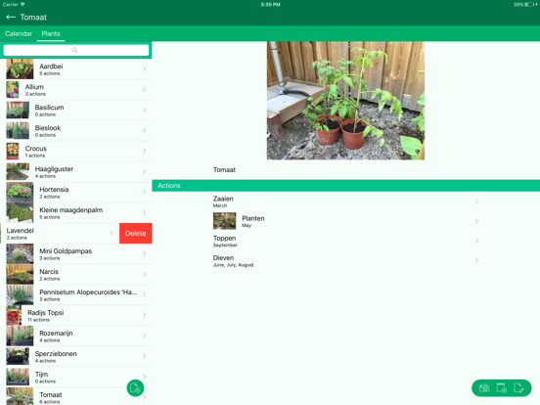Viewport: 540px width, 405px height.
Task: Select the Plants tab
Action: pyautogui.click(x=51, y=33)
